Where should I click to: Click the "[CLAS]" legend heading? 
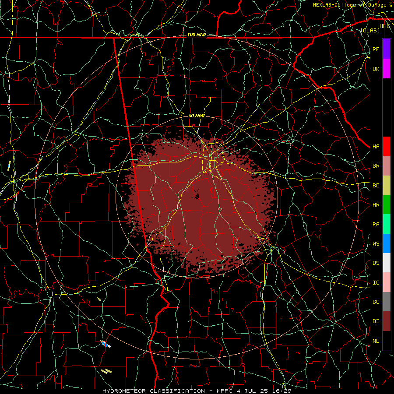click(x=370, y=30)
